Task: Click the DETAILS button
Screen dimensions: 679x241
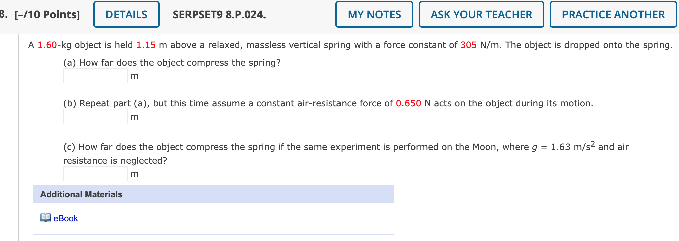Action: point(126,14)
